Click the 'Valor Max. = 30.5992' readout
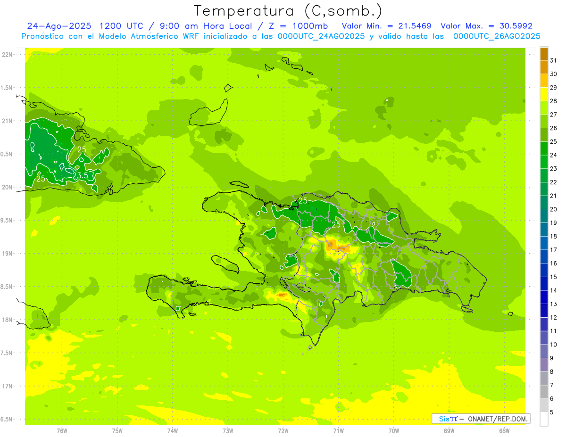566x437 pixels. [486, 26]
